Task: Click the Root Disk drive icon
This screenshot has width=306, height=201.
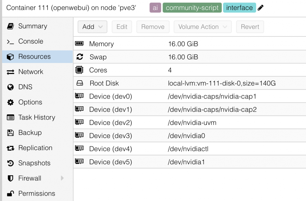Action: pos(79,83)
